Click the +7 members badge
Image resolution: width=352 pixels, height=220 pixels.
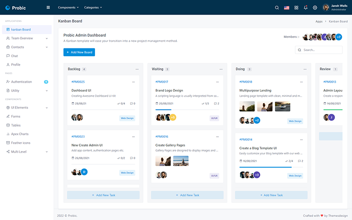[x=339, y=37]
